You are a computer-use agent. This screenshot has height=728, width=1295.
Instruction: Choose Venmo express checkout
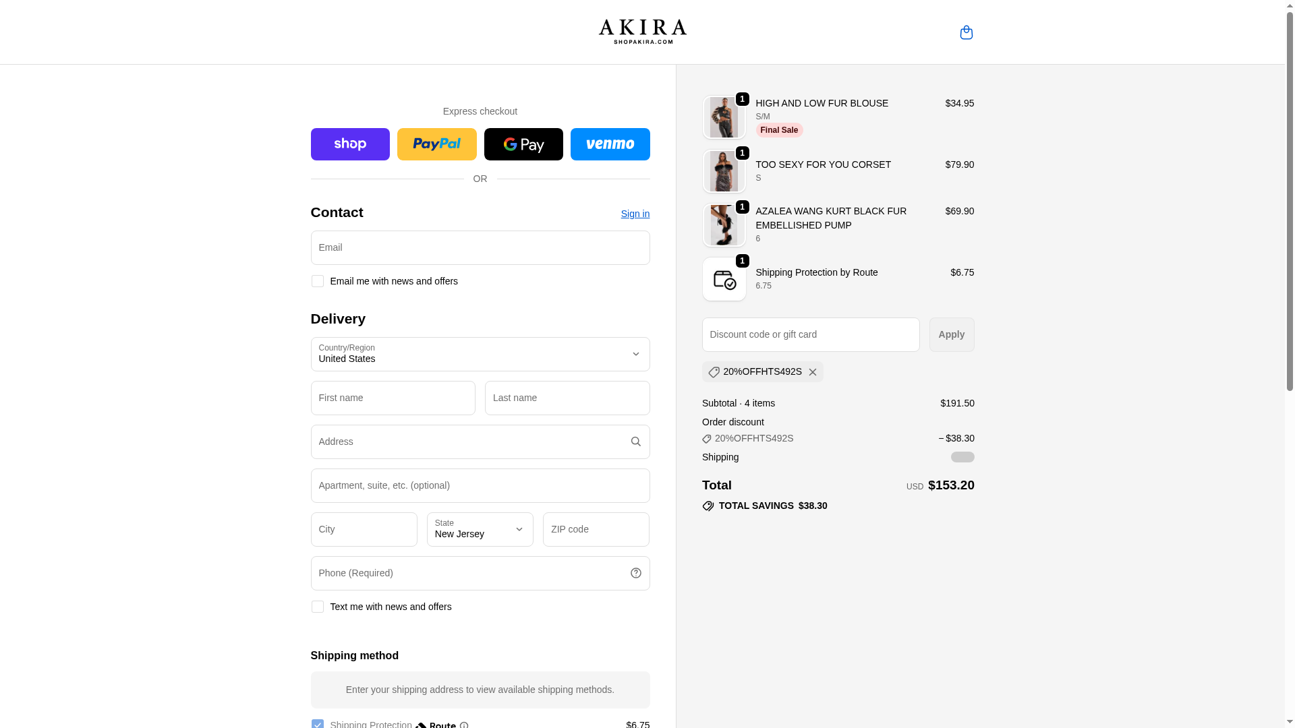[610, 144]
